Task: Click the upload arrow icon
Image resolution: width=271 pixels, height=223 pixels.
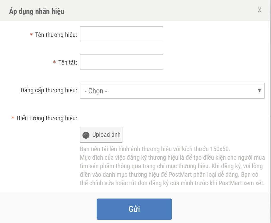Action: click(86, 135)
